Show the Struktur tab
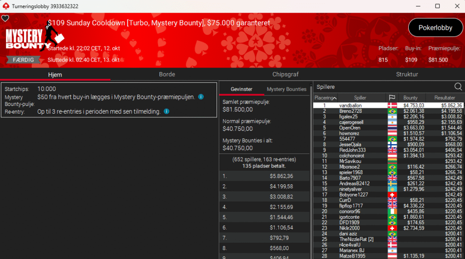 tap(406, 74)
